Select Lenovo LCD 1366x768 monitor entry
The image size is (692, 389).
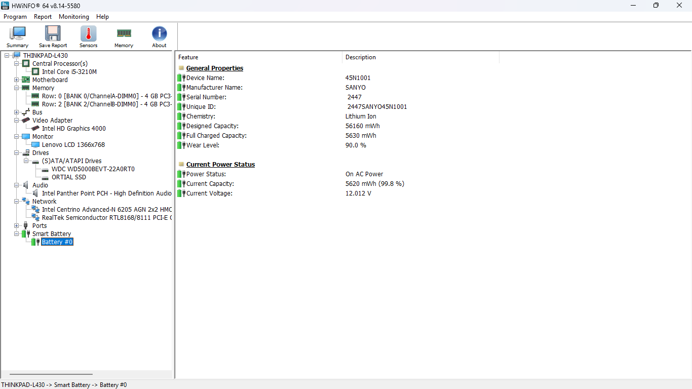point(73,144)
